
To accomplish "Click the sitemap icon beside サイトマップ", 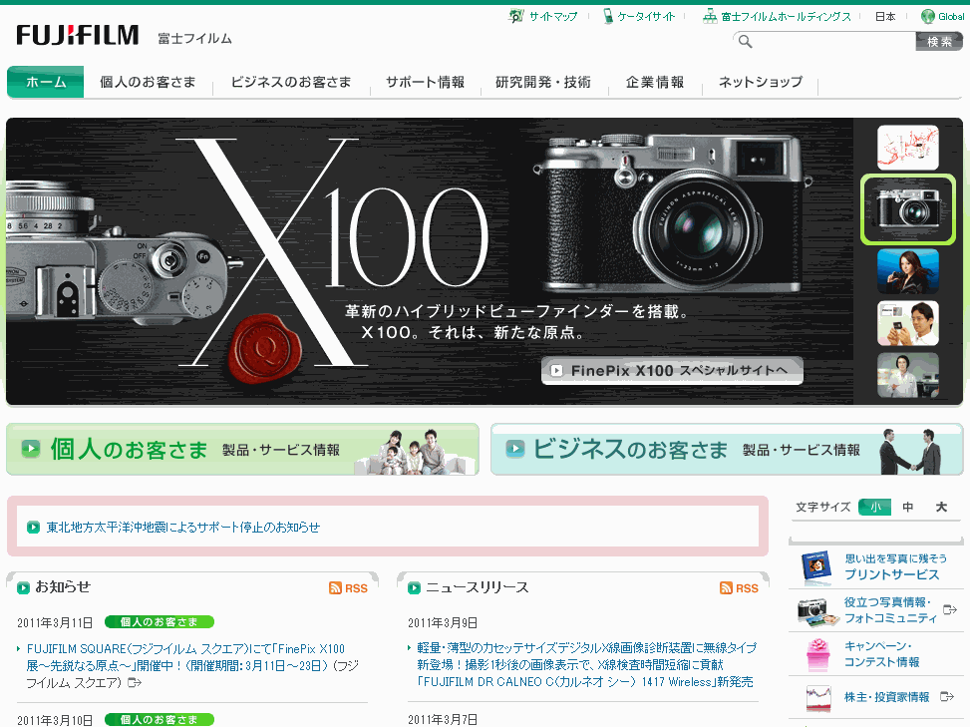I will point(516,16).
